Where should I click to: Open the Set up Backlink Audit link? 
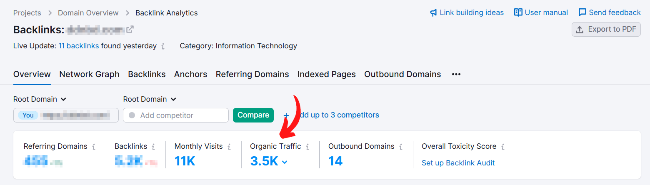pos(458,163)
